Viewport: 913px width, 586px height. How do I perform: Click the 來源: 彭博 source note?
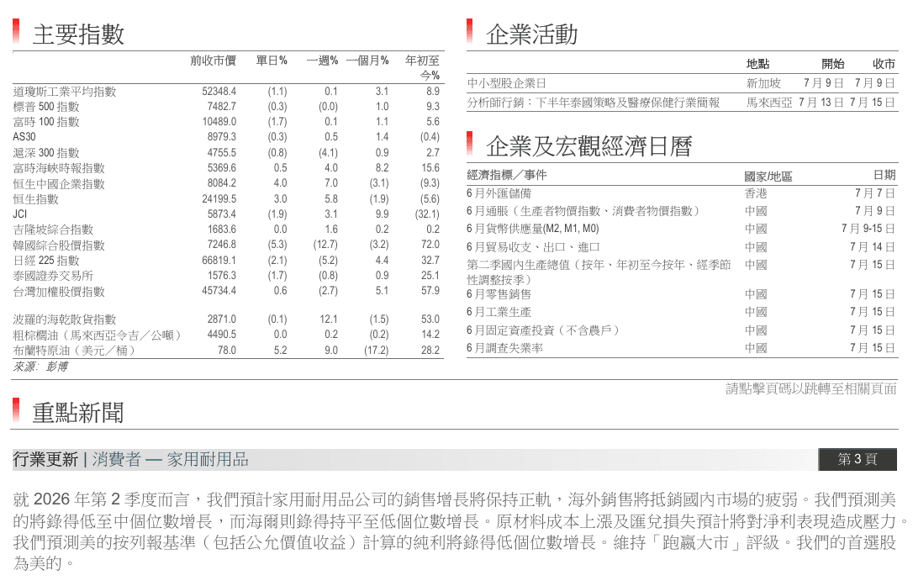tap(40, 367)
